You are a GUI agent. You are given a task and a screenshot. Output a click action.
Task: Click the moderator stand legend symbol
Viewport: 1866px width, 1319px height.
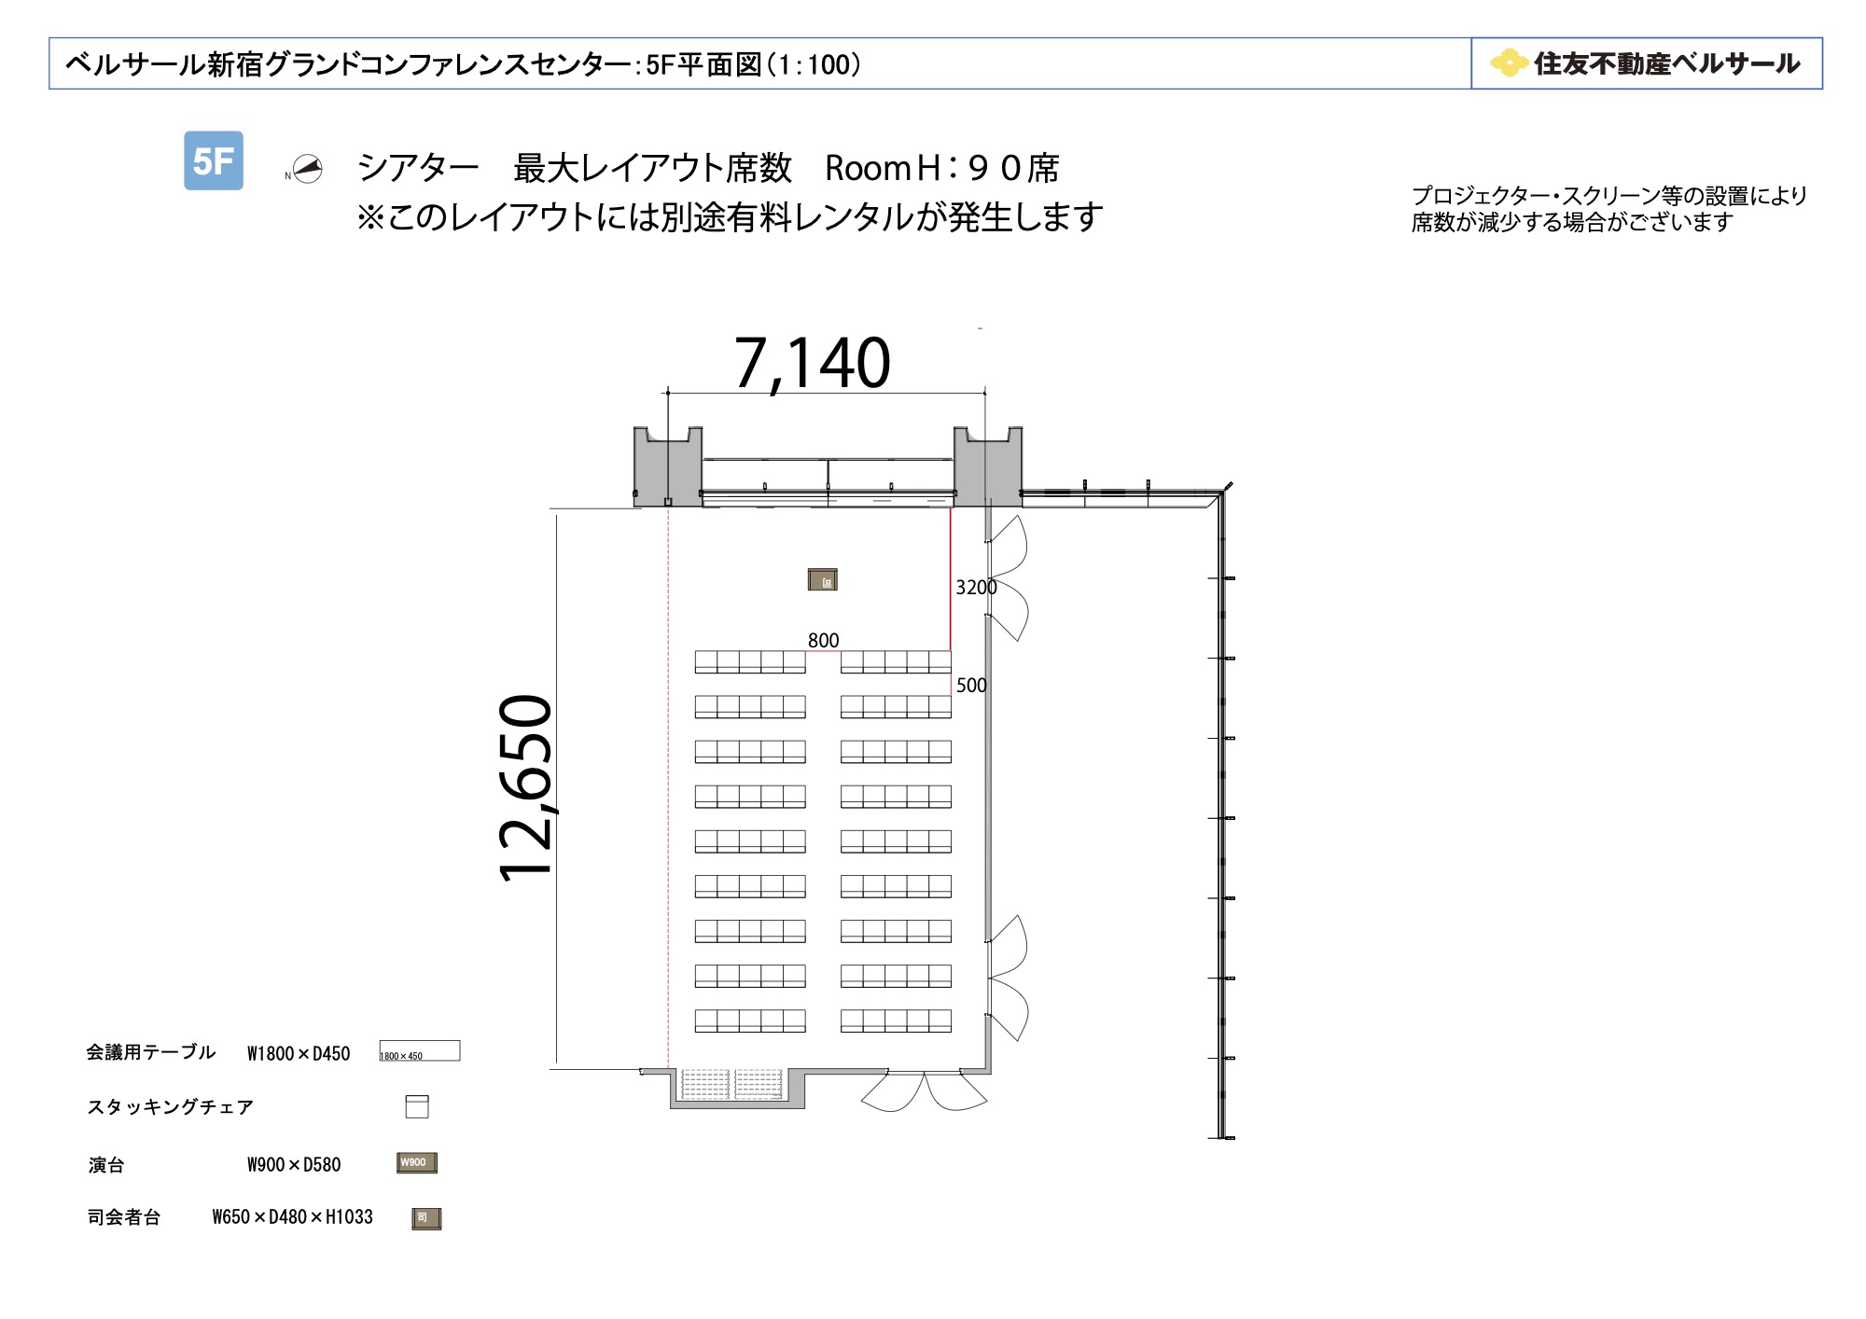426,1218
